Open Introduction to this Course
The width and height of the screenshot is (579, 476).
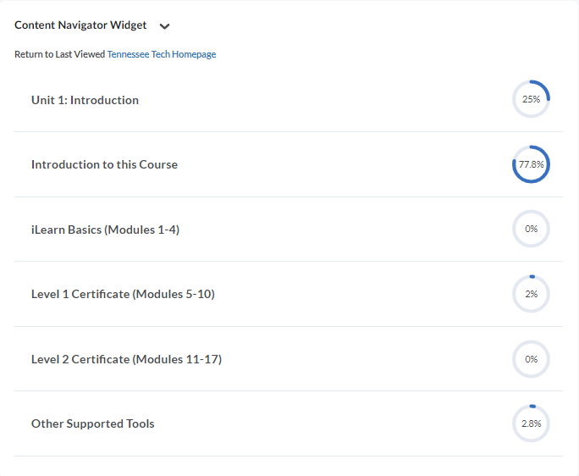[x=104, y=164]
